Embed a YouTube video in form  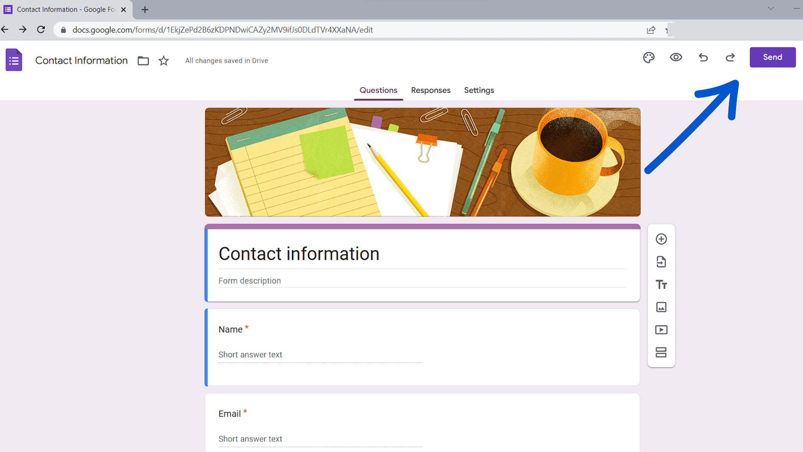[x=661, y=329]
